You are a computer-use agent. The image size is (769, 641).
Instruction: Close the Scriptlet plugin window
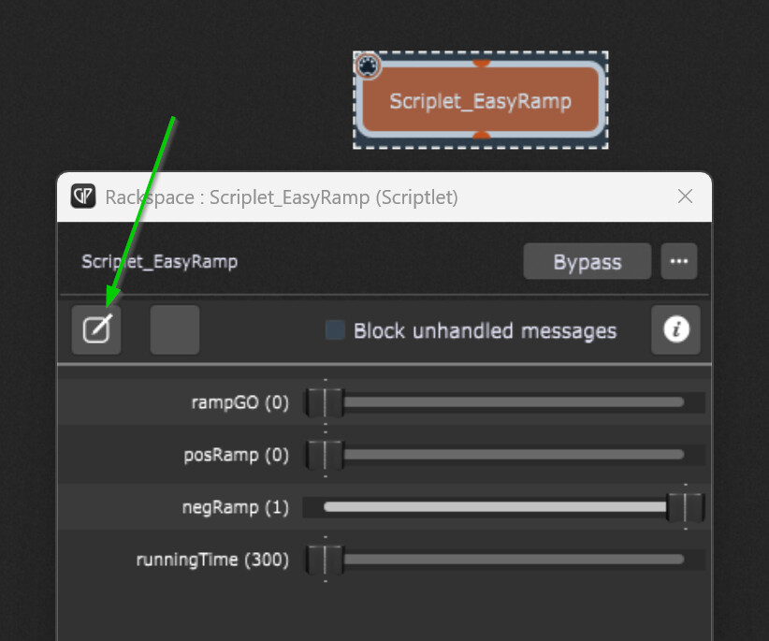[685, 197]
